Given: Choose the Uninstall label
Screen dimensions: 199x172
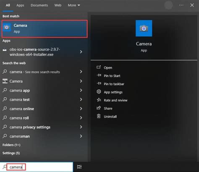Looking at the screenshot, I should point(110,116).
